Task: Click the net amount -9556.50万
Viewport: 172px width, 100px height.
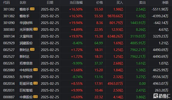Action: pyautogui.click(x=160, y=77)
